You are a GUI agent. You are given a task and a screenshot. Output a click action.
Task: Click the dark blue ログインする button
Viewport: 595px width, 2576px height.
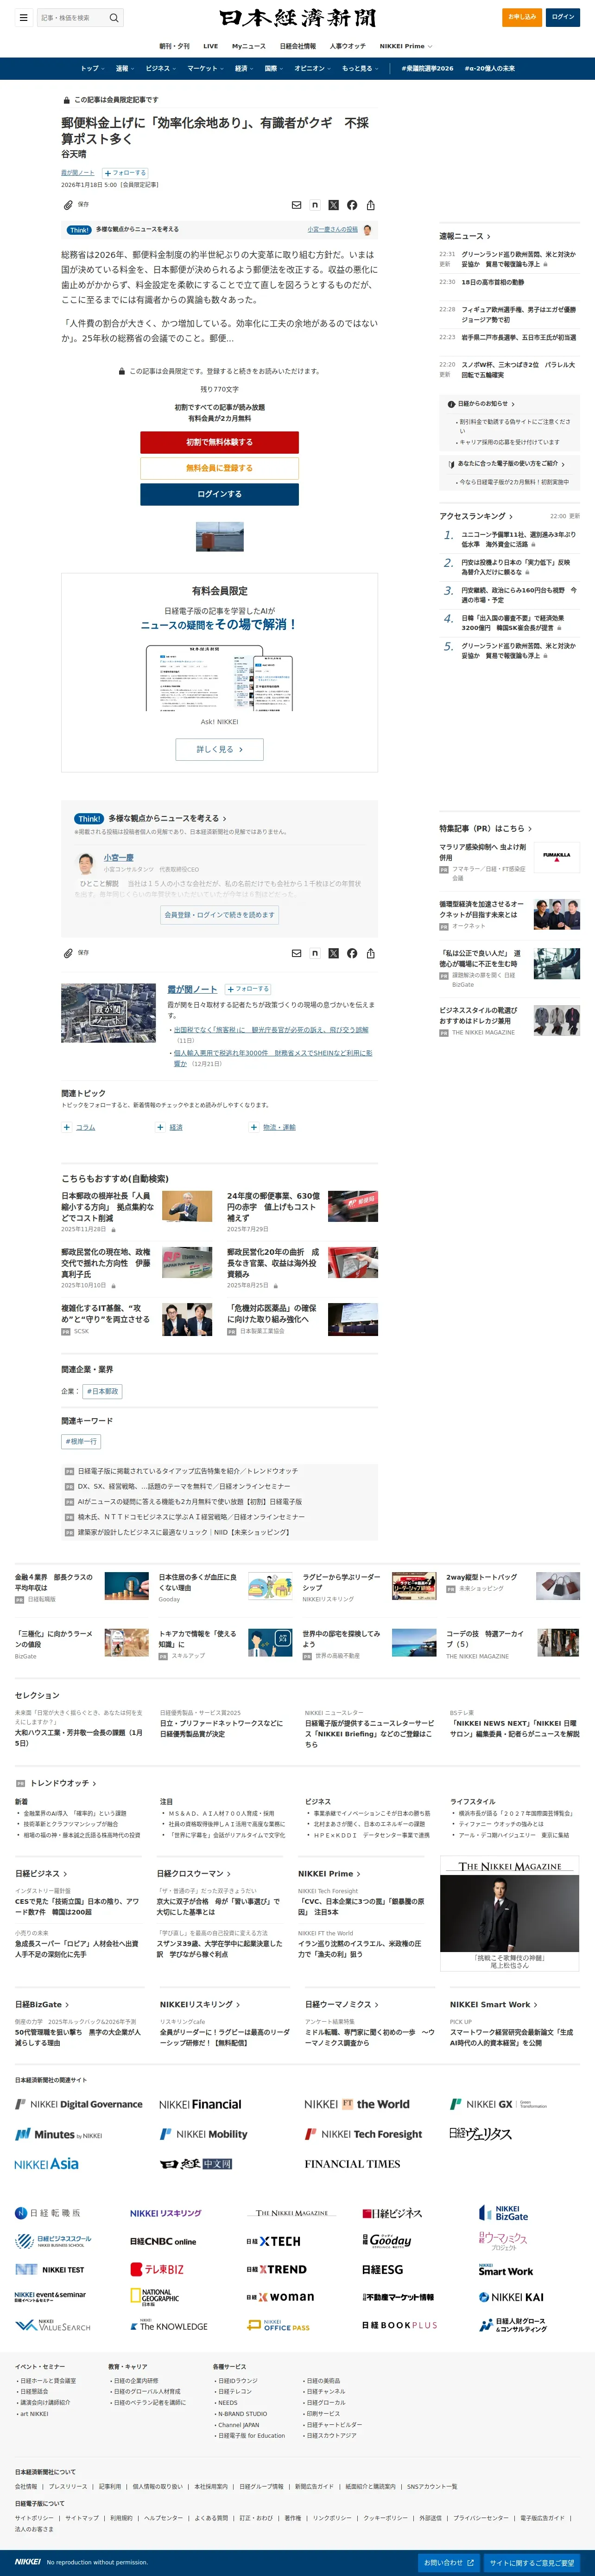pos(220,494)
